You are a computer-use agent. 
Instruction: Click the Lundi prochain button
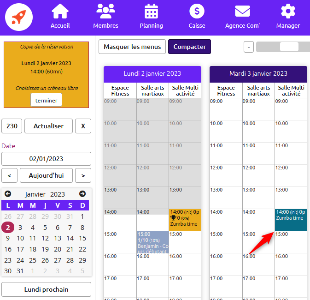click(x=46, y=289)
